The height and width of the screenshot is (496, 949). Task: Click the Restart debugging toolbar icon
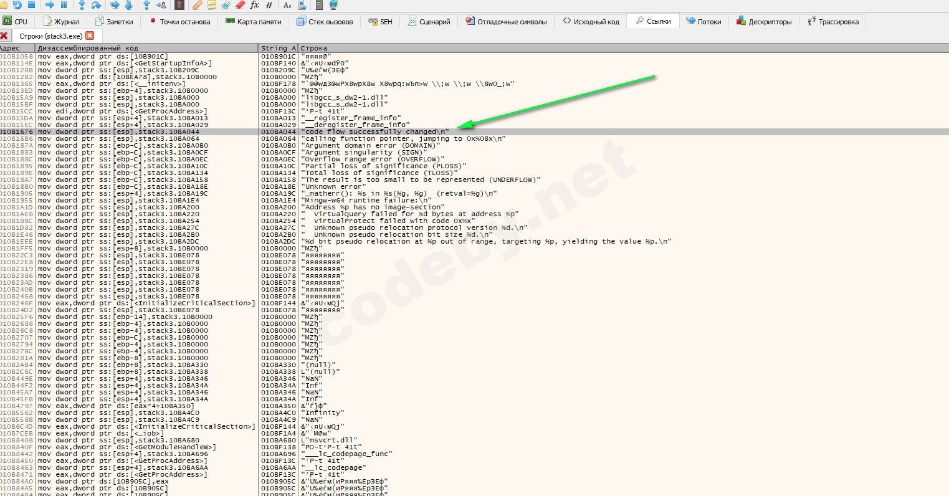coord(17,5)
